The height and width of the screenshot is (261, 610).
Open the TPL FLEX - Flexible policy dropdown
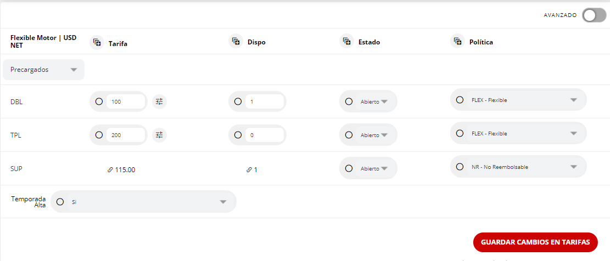573,133
